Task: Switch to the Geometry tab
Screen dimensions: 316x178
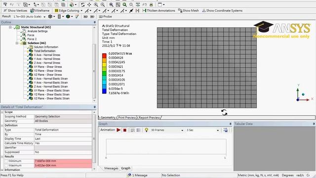Action: click(x=108, y=118)
